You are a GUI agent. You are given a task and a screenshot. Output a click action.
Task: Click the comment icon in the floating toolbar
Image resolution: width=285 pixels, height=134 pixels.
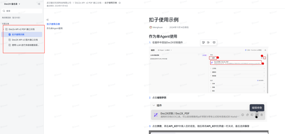click(x=214, y=43)
